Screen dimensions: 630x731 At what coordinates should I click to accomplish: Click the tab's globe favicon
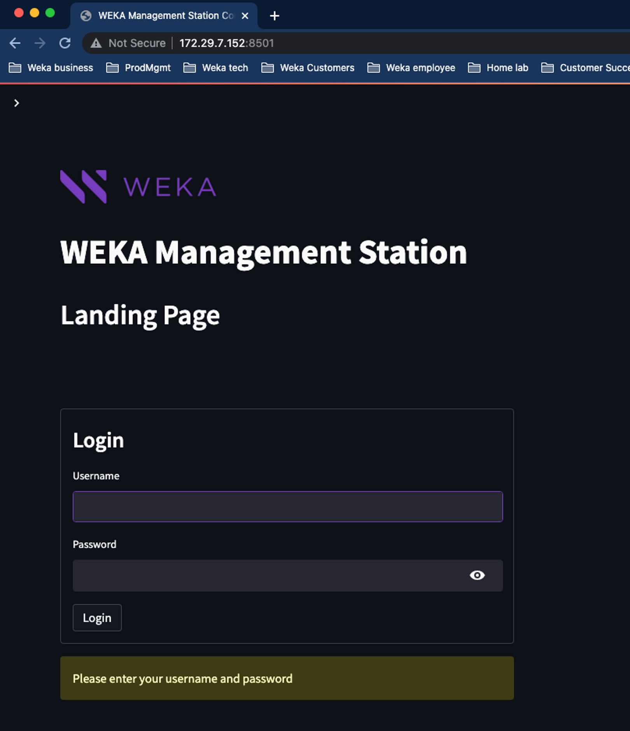tap(86, 16)
